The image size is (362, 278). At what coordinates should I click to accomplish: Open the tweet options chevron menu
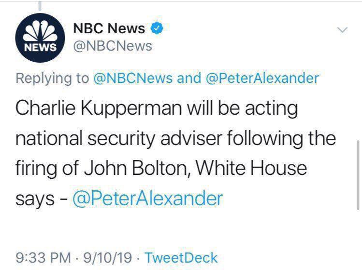[x=342, y=30]
